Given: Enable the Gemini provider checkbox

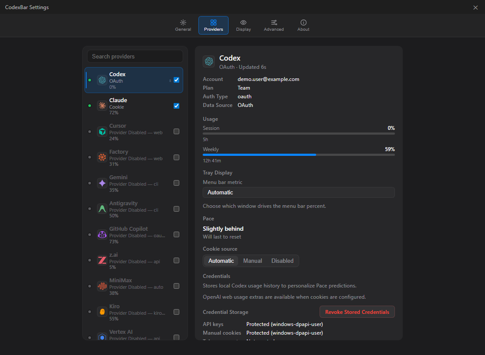Looking at the screenshot, I should (176, 183).
